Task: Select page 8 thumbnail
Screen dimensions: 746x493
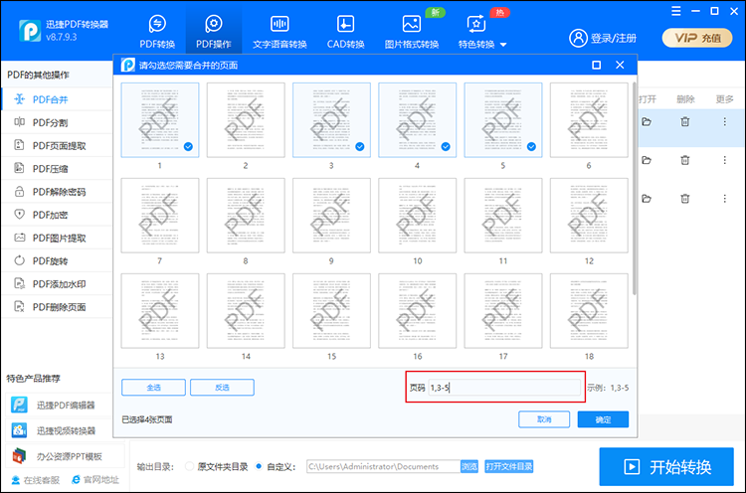Action: [x=246, y=216]
